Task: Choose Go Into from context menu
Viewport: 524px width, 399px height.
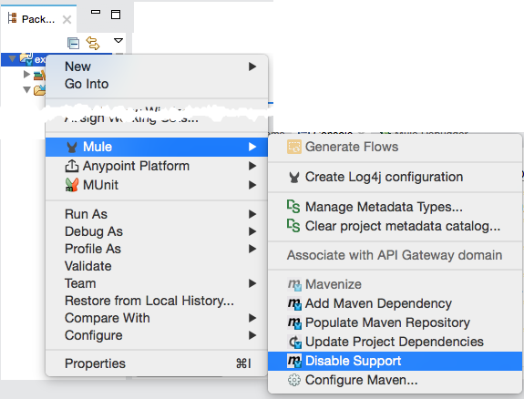Action: [x=157, y=84]
